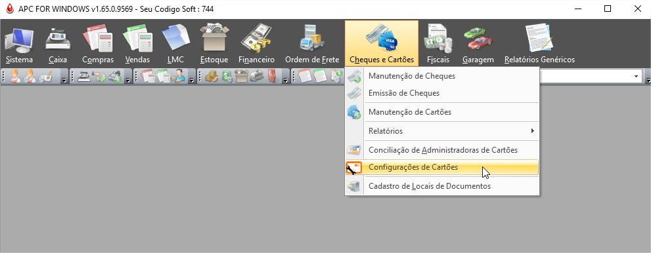This screenshot has height=253, width=651.
Task: Open the Financeiro money module
Action: pyautogui.click(x=256, y=43)
